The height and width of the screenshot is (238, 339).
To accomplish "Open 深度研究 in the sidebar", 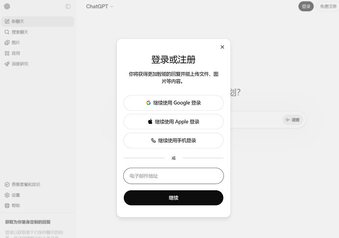I will click(38, 64).
